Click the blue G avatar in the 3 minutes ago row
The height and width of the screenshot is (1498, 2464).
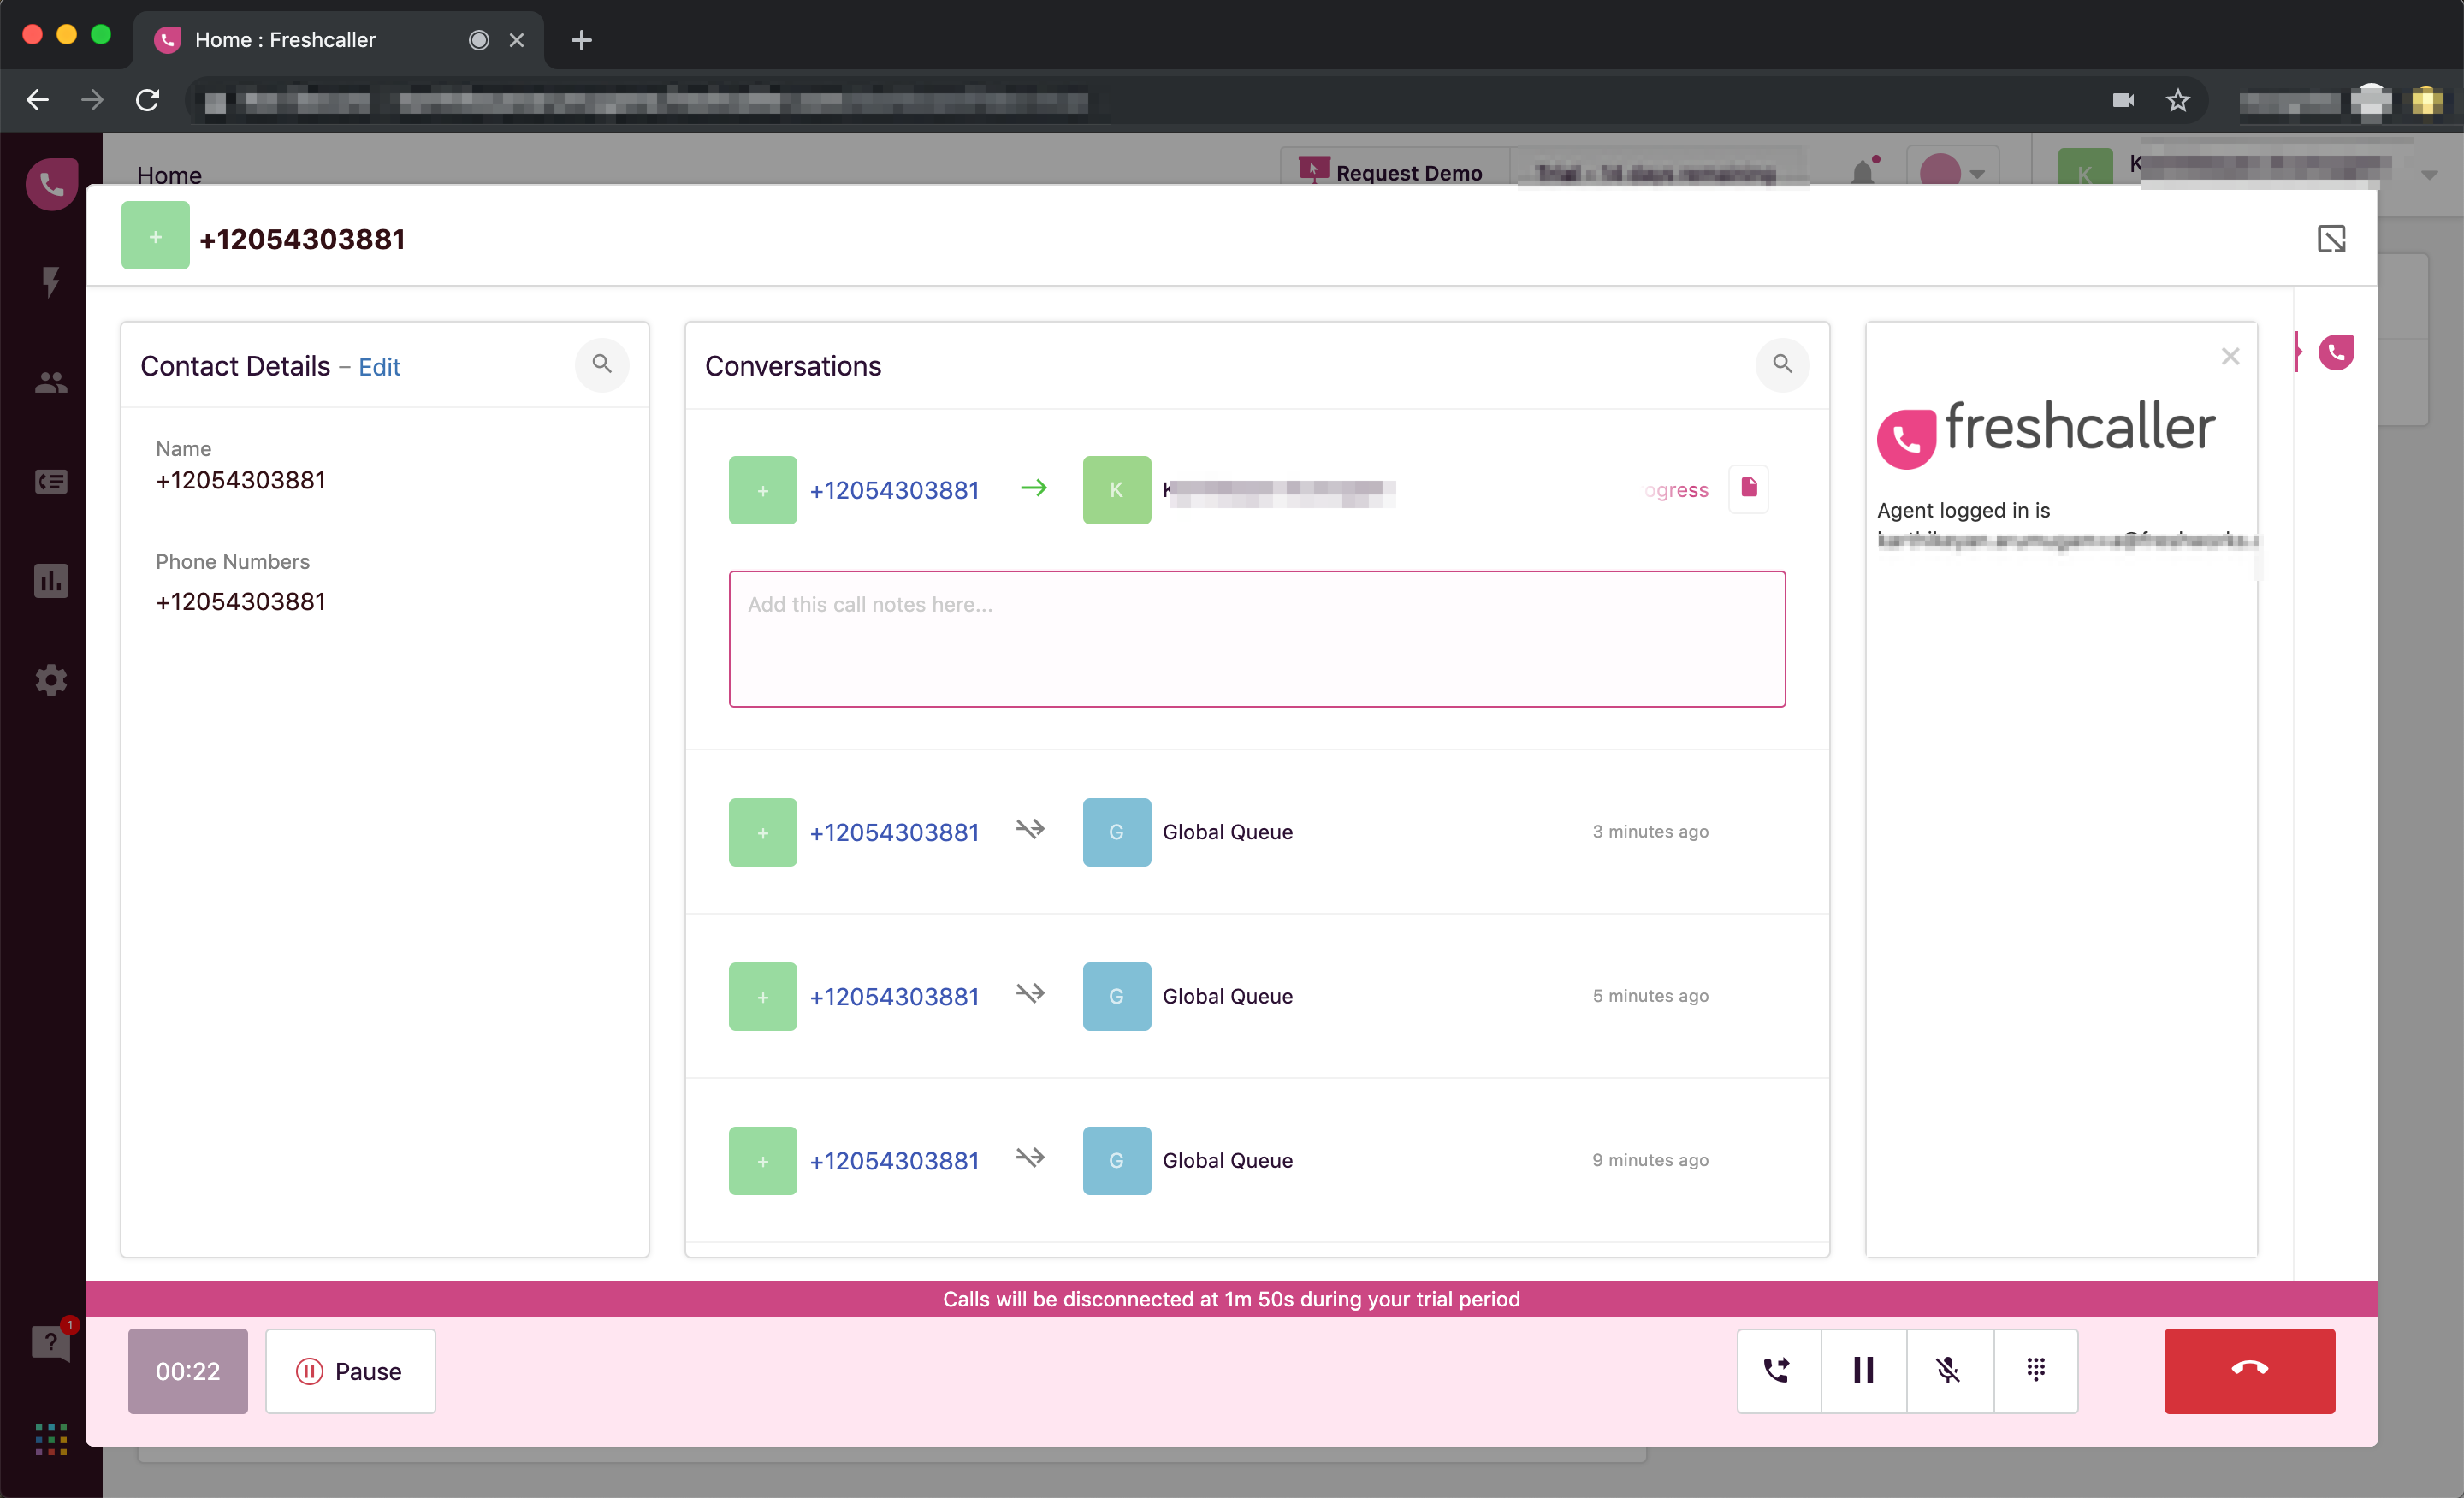pos(1116,832)
